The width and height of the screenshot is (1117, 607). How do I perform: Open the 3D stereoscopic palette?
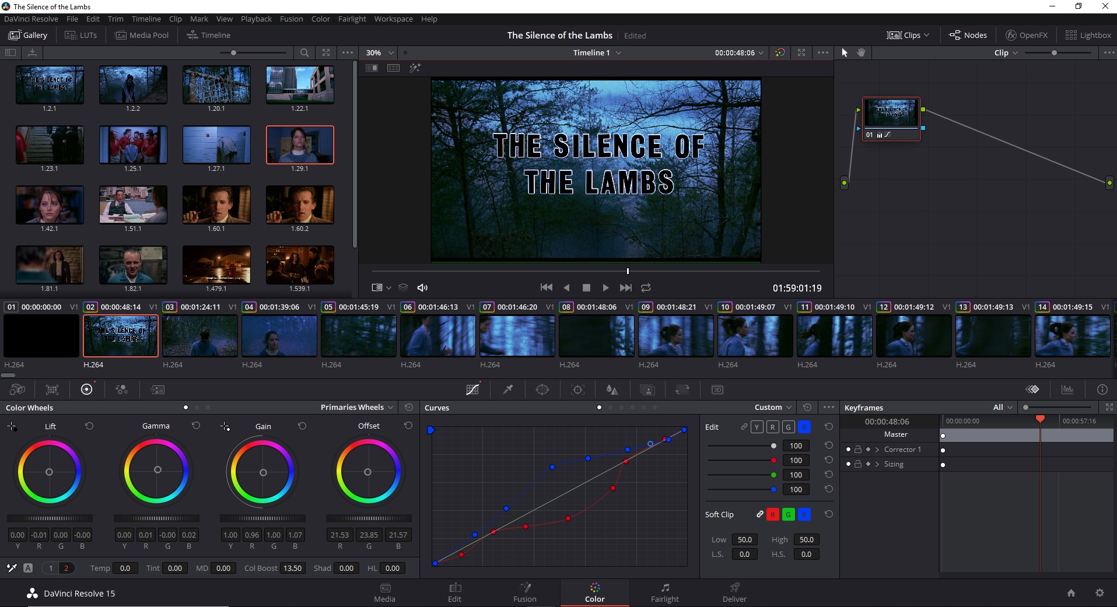pos(717,390)
